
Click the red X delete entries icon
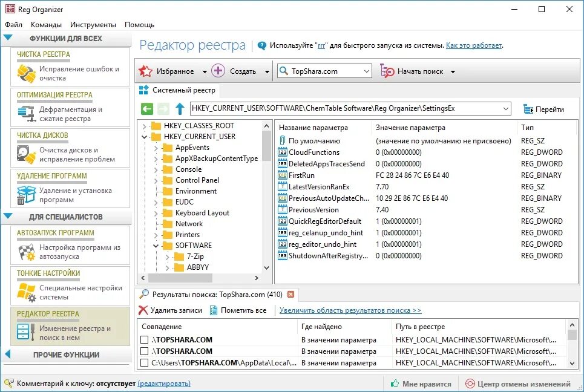[x=143, y=310]
